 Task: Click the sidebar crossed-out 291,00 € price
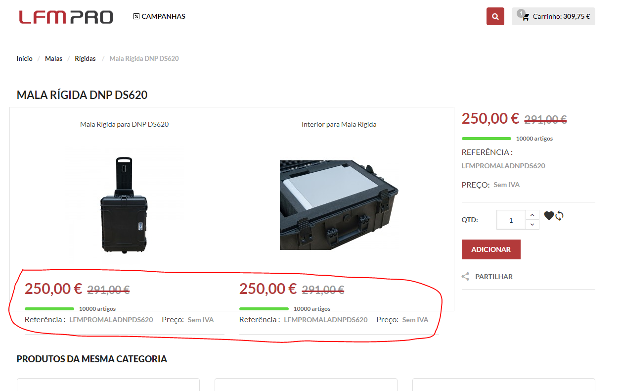545,119
